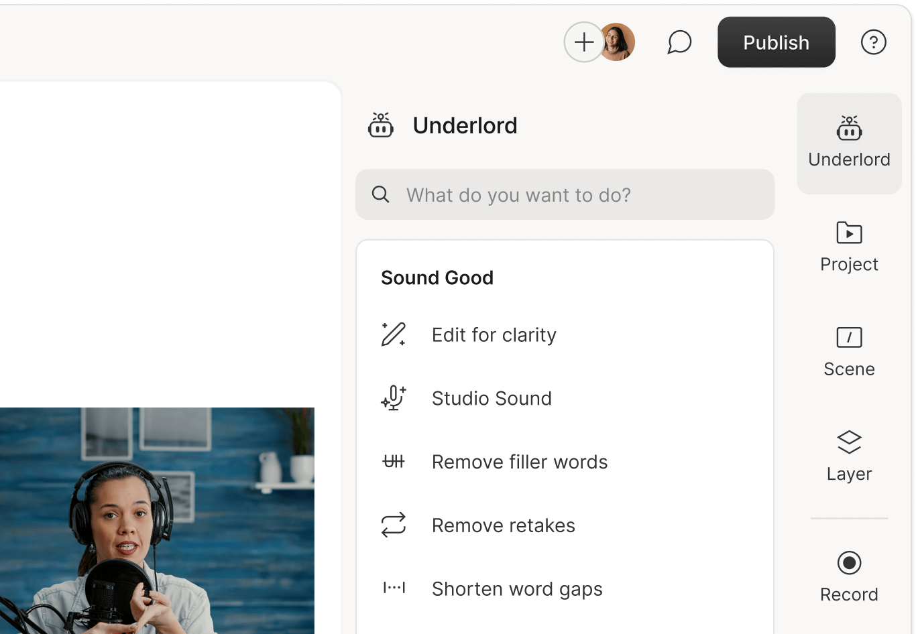
Task: Open the Project sidebar tab
Action: [849, 247]
